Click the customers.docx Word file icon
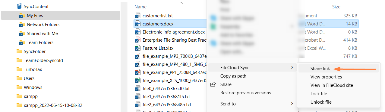Screen dimensions: 385x112 coord(138,24)
